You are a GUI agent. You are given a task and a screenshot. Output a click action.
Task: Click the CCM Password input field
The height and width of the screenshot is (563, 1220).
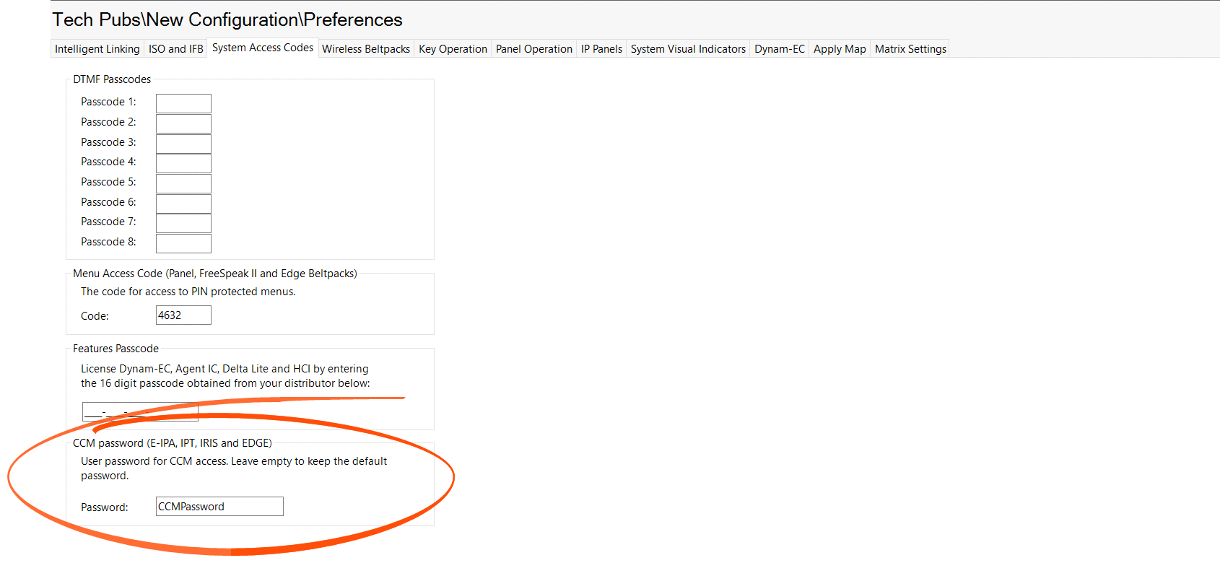(x=219, y=507)
